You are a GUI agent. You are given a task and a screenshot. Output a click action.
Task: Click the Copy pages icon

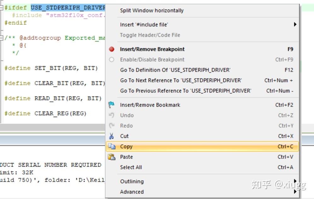coord(112,146)
